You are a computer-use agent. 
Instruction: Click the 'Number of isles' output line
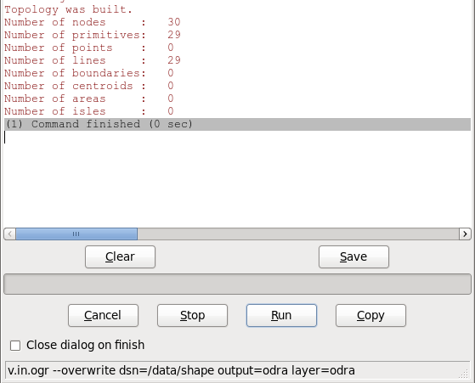click(x=89, y=111)
